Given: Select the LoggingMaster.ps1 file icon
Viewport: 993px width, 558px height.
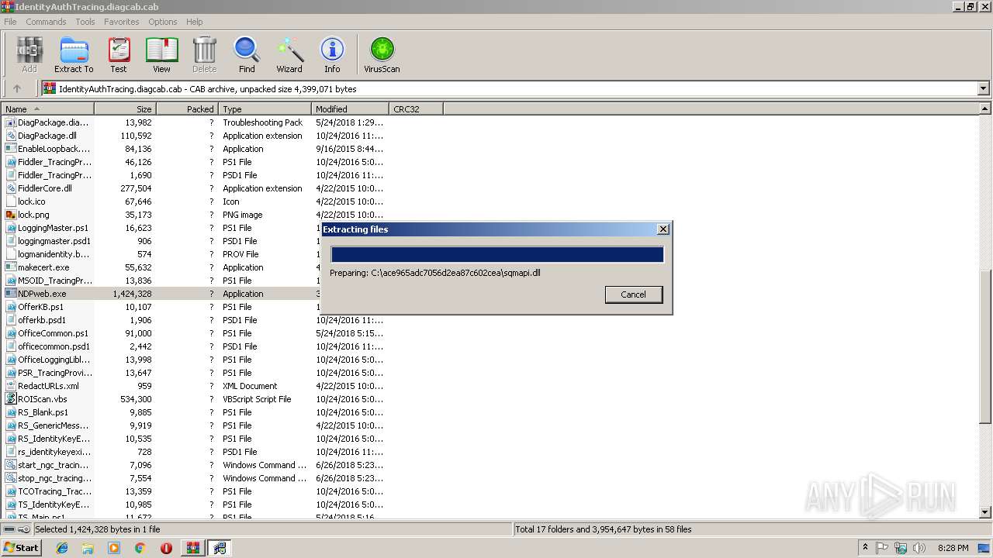Looking at the screenshot, I should click(x=11, y=228).
